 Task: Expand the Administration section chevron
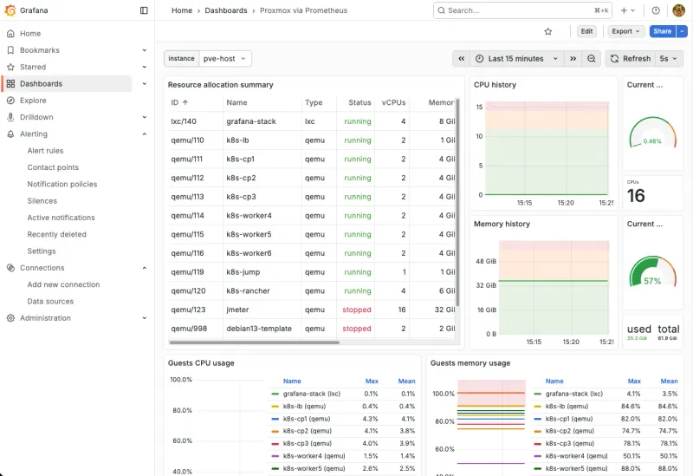[x=144, y=318]
